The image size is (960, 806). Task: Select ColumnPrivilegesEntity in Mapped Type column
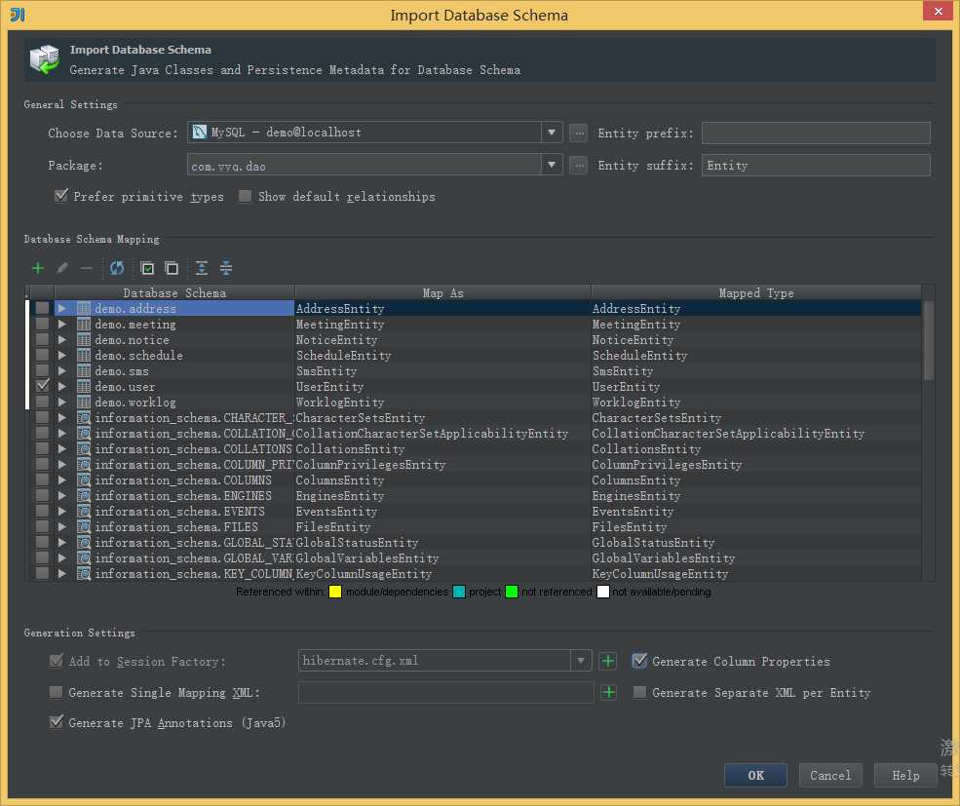click(x=756, y=464)
